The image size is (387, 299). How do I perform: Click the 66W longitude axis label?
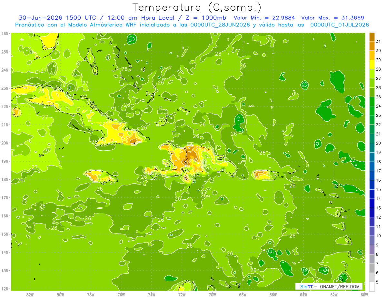pyautogui.click(x=273, y=294)
